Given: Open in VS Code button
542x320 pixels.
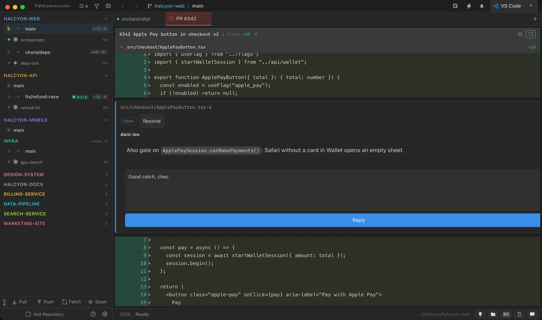Looking at the screenshot, I should pyautogui.click(x=507, y=6).
